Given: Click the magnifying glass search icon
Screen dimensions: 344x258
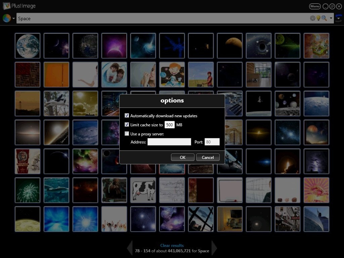Looking at the screenshot, I should (x=324, y=18).
